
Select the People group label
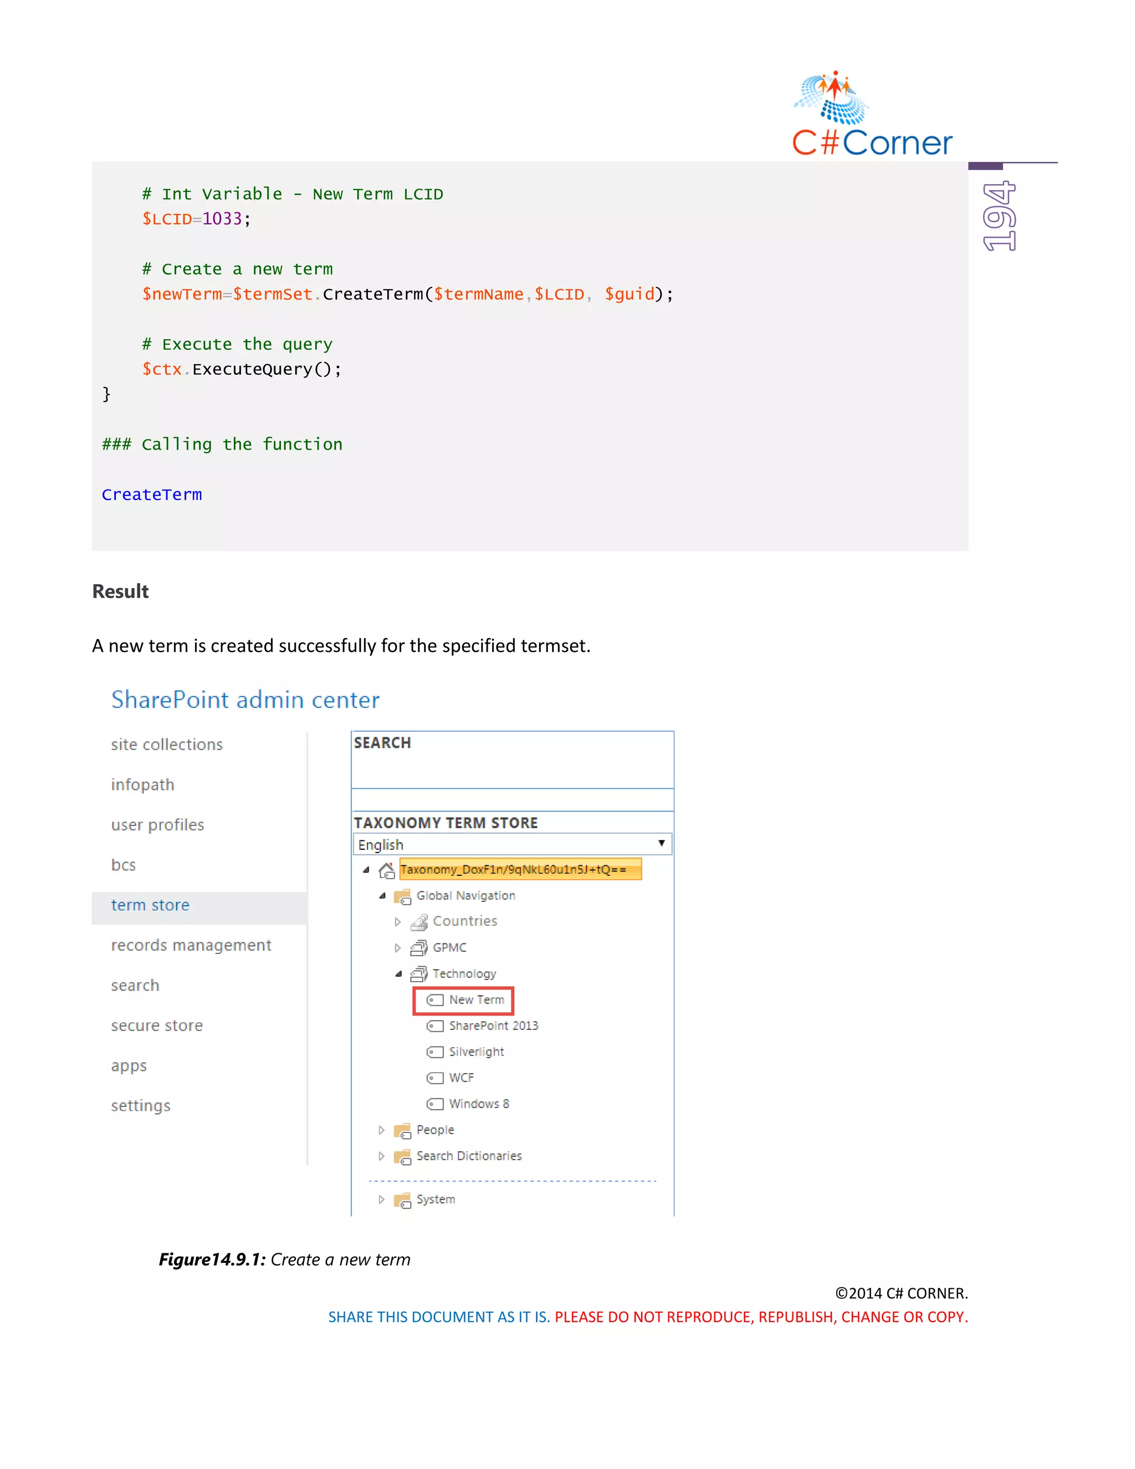[435, 1131]
